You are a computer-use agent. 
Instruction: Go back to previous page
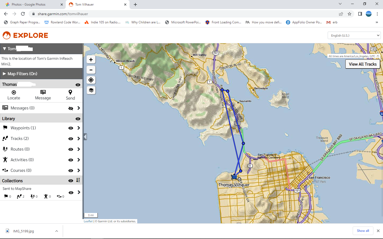click(6, 14)
